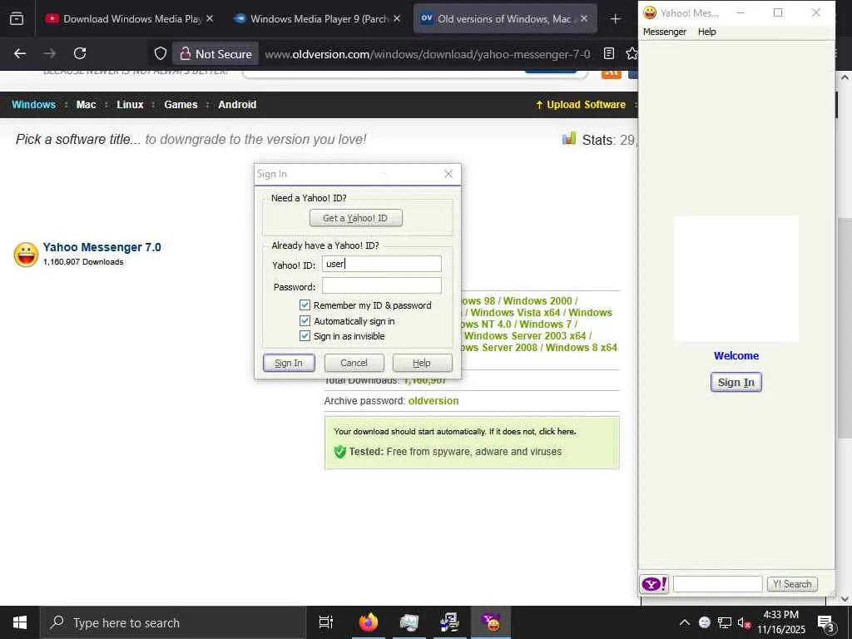Image resolution: width=852 pixels, height=639 pixels.
Task: Cancel the Sign In dialog
Action: (354, 363)
